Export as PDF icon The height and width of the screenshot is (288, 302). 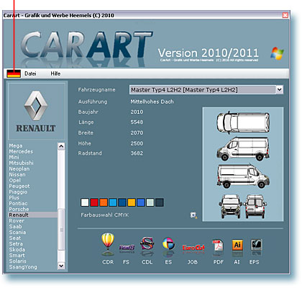pos(218,246)
